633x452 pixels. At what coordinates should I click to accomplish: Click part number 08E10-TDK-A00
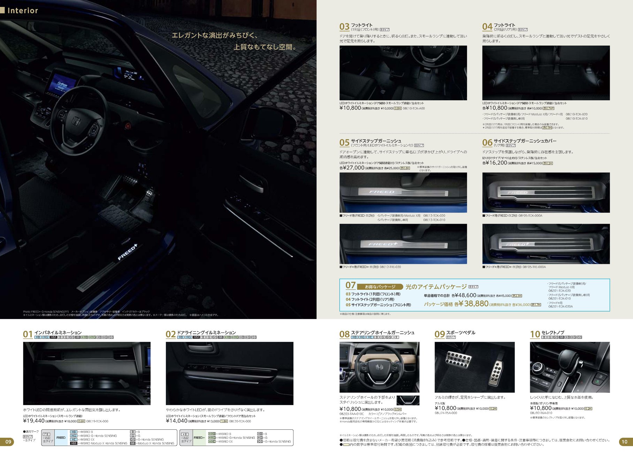coord(414,108)
